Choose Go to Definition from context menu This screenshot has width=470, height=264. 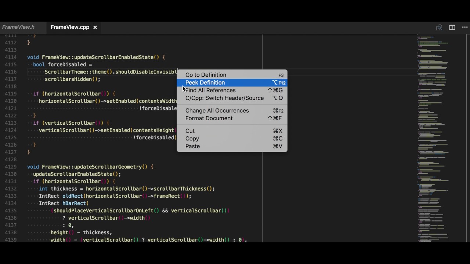click(x=232, y=75)
